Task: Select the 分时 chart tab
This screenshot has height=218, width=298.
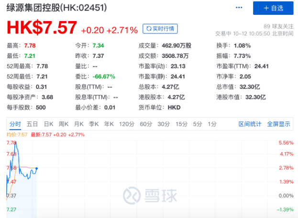Action: click(15, 124)
